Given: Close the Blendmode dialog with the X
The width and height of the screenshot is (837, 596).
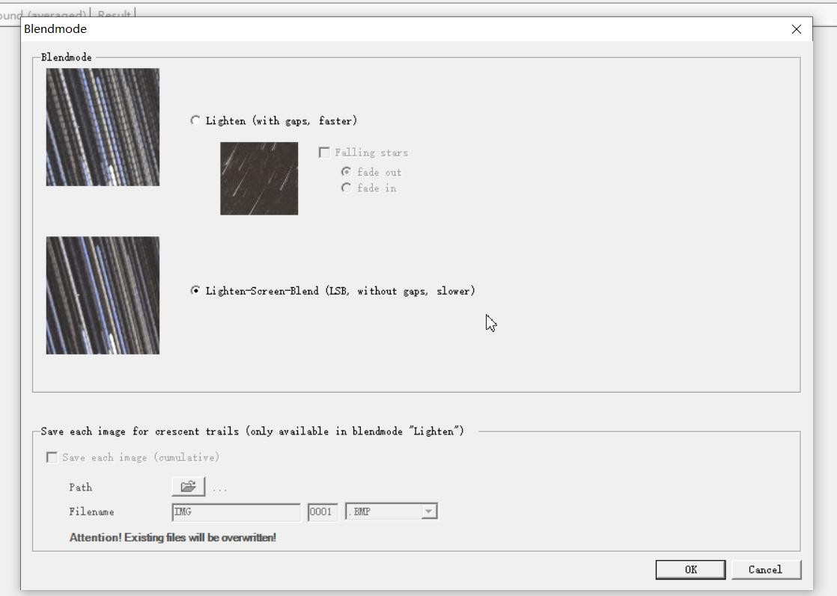Looking at the screenshot, I should click(796, 29).
